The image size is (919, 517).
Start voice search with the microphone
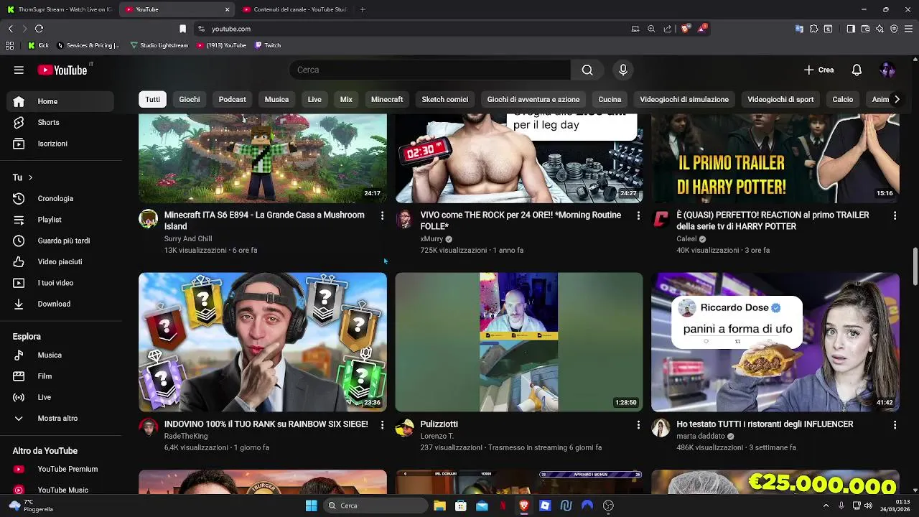click(623, 70)
